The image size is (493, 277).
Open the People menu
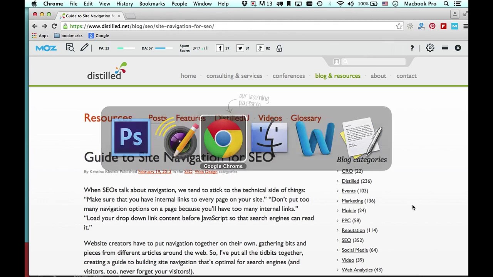point(179,4)
